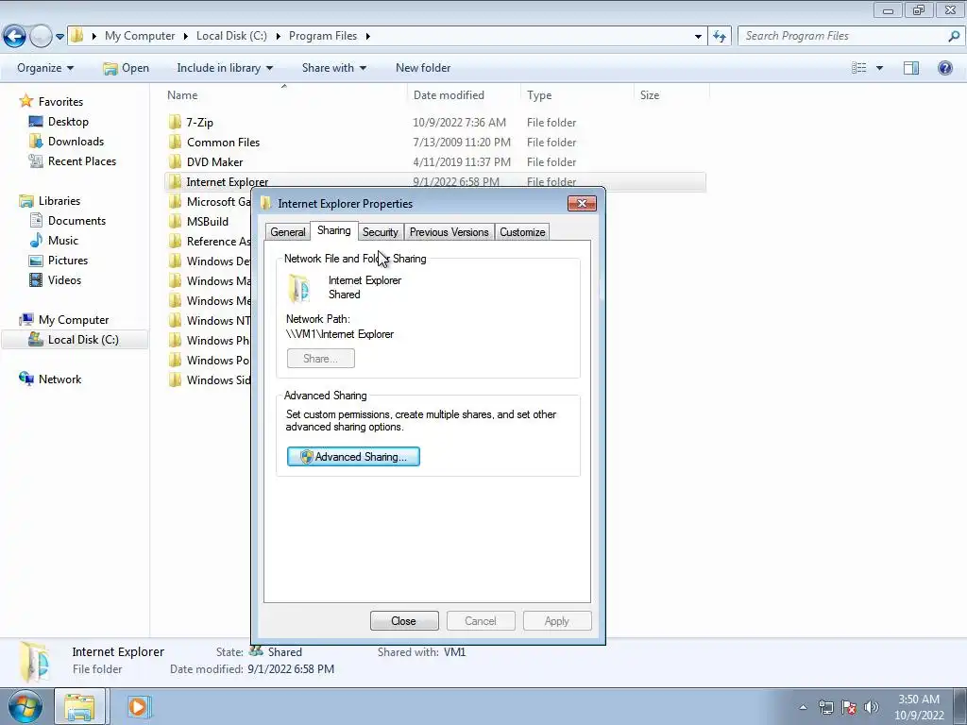Open the Windows Start button
The height and width of the screenshot is (725, 967).
tap(25, 706)
